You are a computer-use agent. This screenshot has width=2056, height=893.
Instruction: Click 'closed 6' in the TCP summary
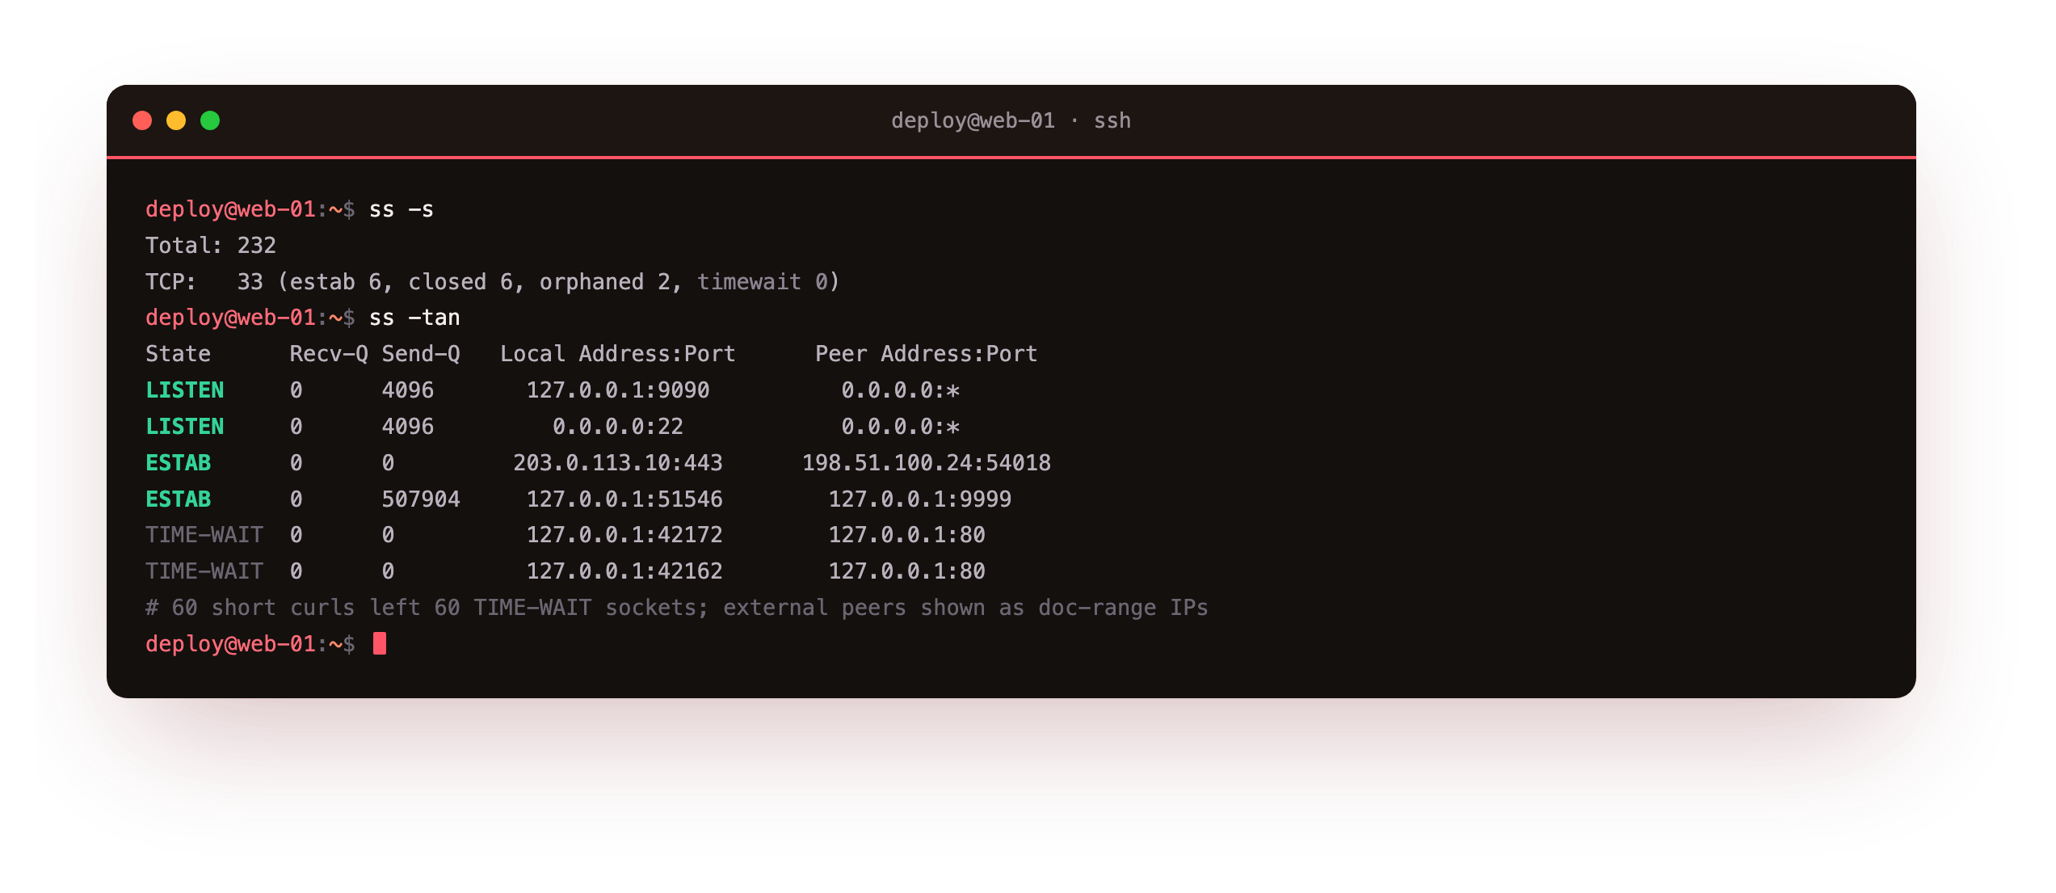click(x=460, y=282)
